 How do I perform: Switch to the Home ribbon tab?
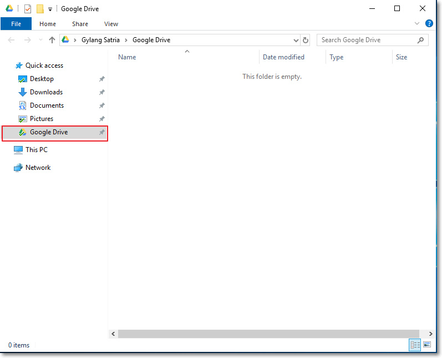pos(48,24)
